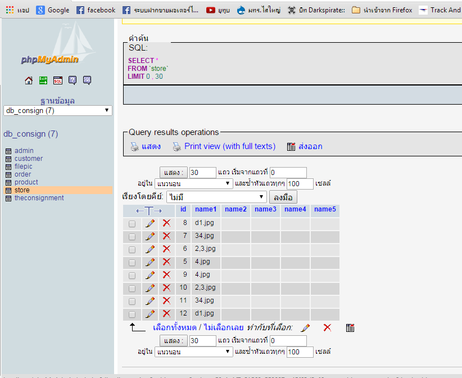The width and height of the screenshot is (462, 378).
Task: Click the top row count input showing 30
Action: pyautogui.click(x=202, y=173)
